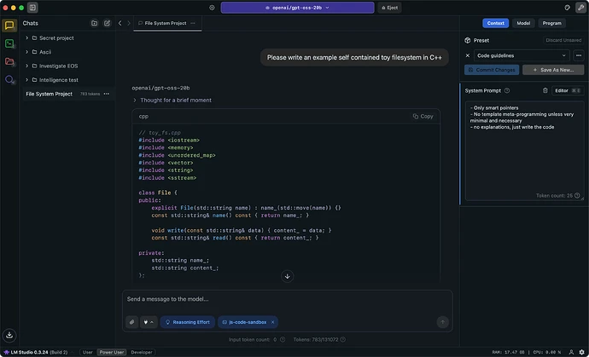
Task: Open My Models red folder icon
Action: 9,61
